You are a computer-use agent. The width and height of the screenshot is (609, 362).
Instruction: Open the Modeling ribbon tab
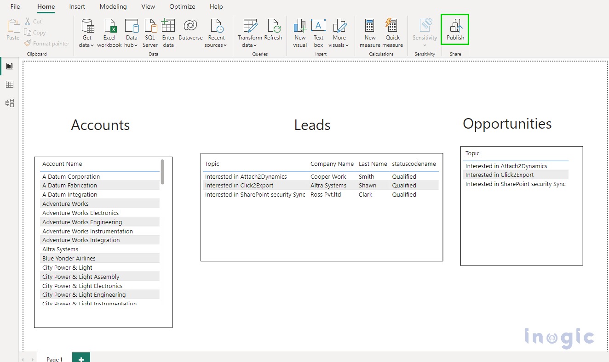point(113,6)
